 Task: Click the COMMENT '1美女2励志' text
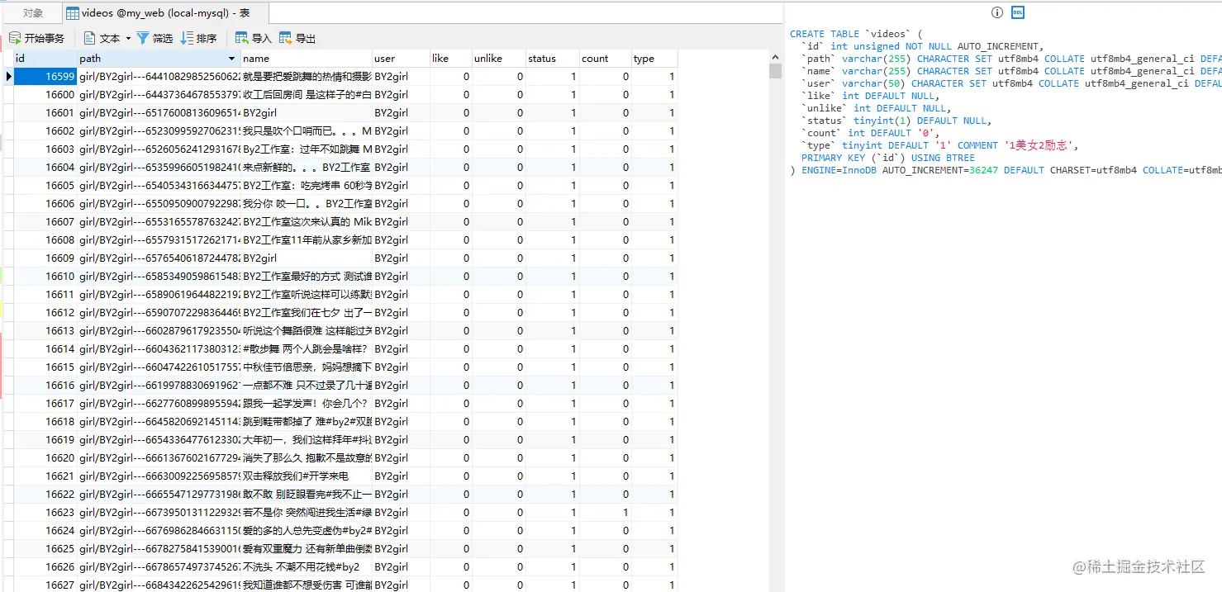pos(1015,145)
